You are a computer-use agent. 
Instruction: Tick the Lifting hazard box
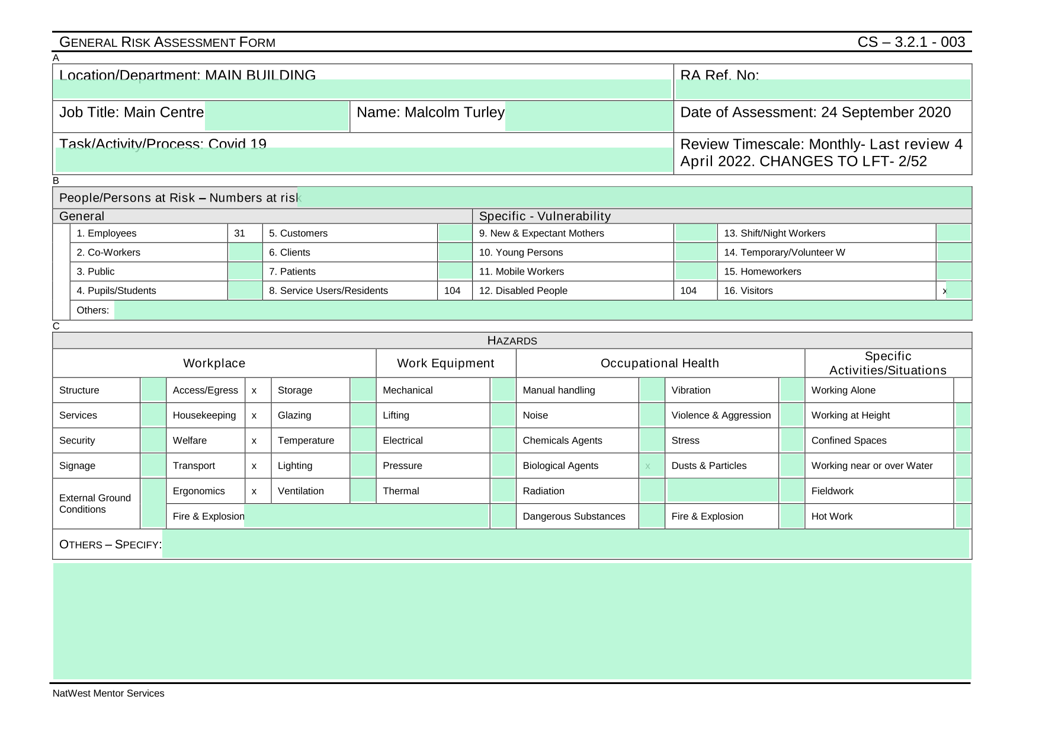click(504, 415)
